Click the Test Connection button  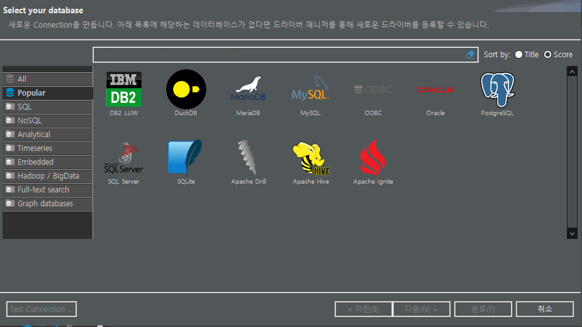click(42, 309)
